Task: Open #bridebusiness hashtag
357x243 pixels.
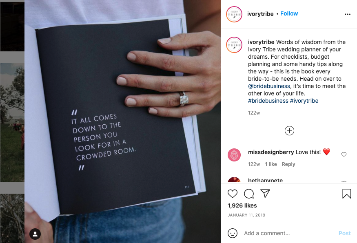Action: point(268,101)
